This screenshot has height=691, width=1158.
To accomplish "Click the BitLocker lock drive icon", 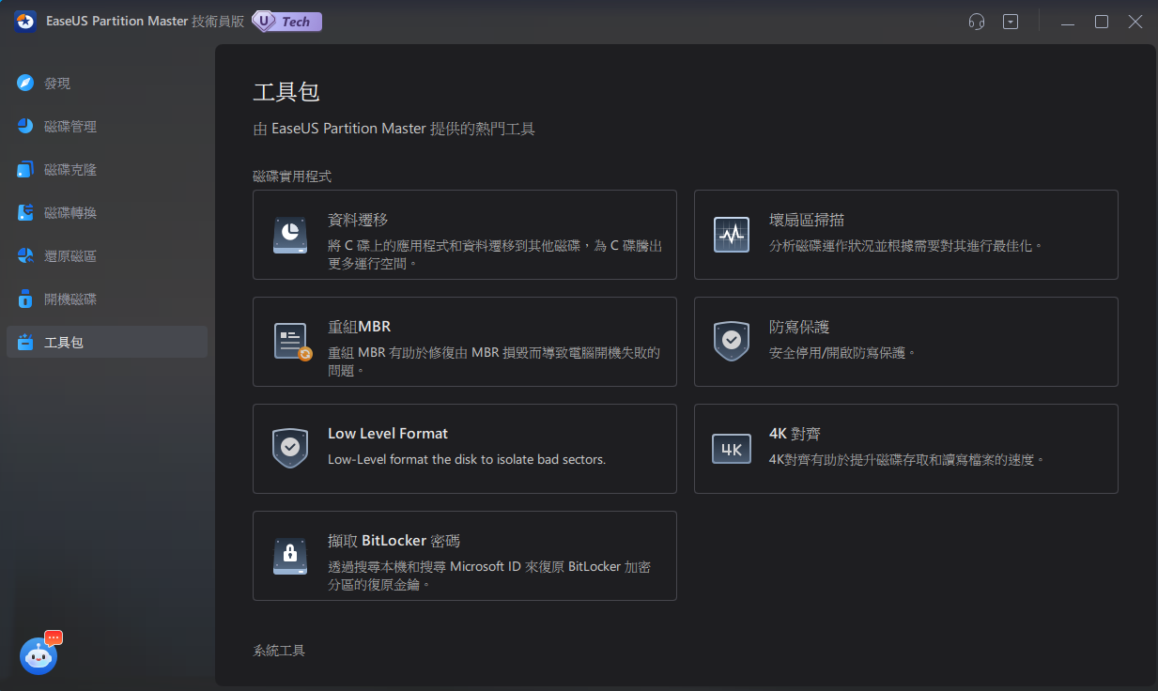I will point(290,556).
